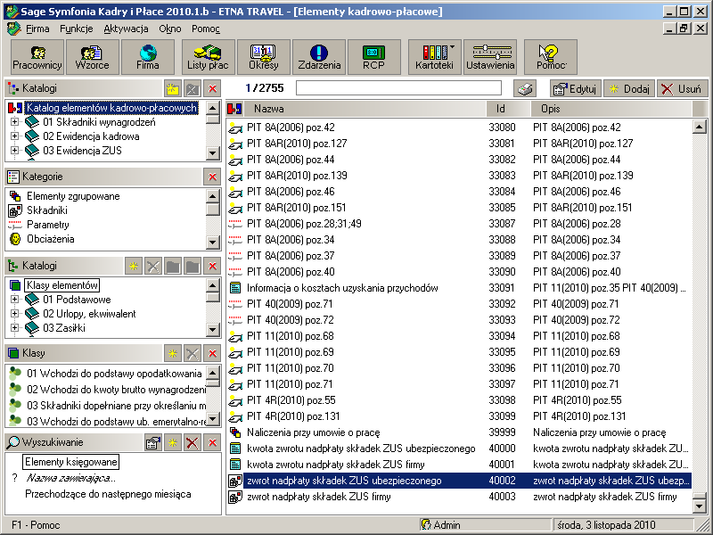The image size is (713, 535).
Task: Select Elementy księgowane search entry
Action: (70, 462)
